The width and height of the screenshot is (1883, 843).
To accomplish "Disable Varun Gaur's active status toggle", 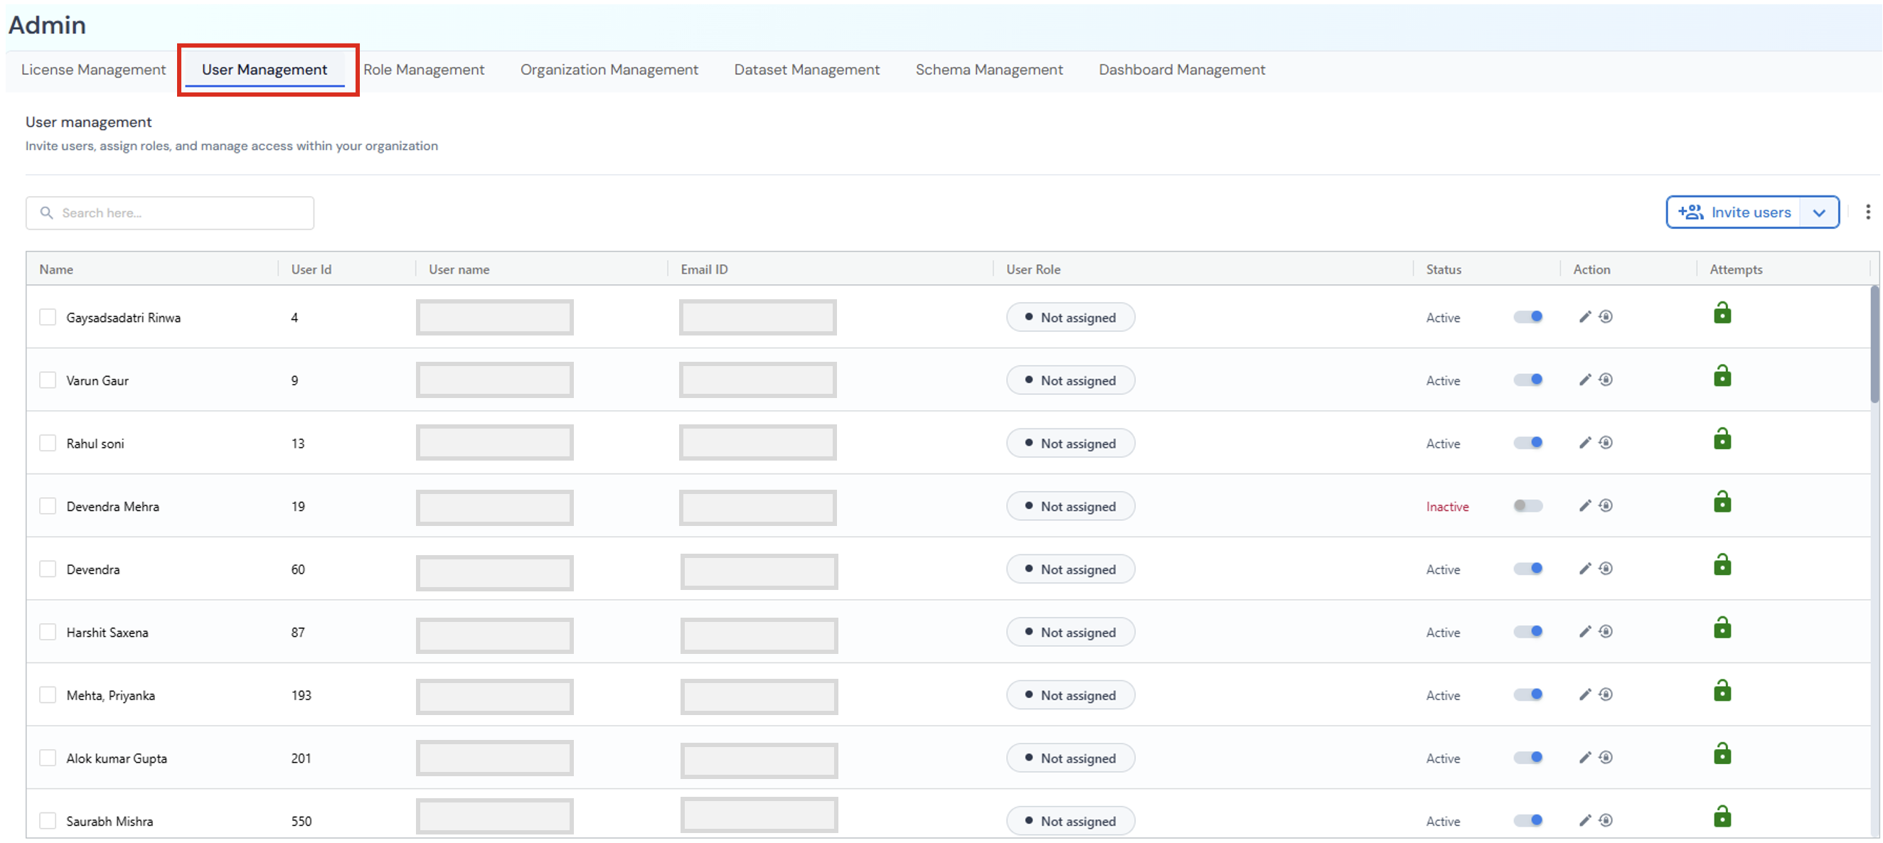I will tap(1527, 380).
